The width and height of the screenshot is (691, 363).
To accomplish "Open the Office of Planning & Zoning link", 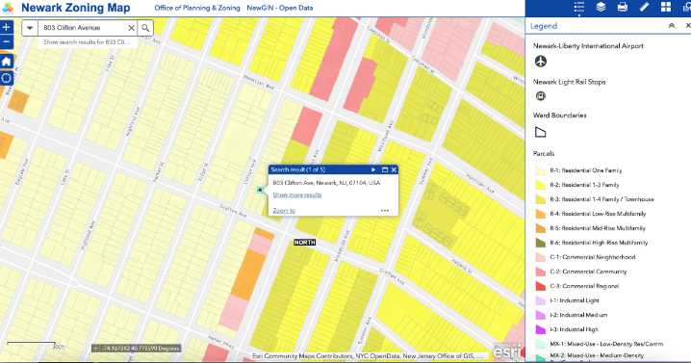I will click(x=197, y=8).
